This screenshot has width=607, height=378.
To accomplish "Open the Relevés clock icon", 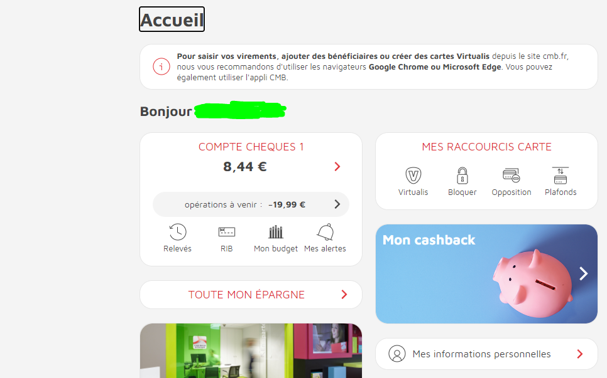I will coord(178,232).
